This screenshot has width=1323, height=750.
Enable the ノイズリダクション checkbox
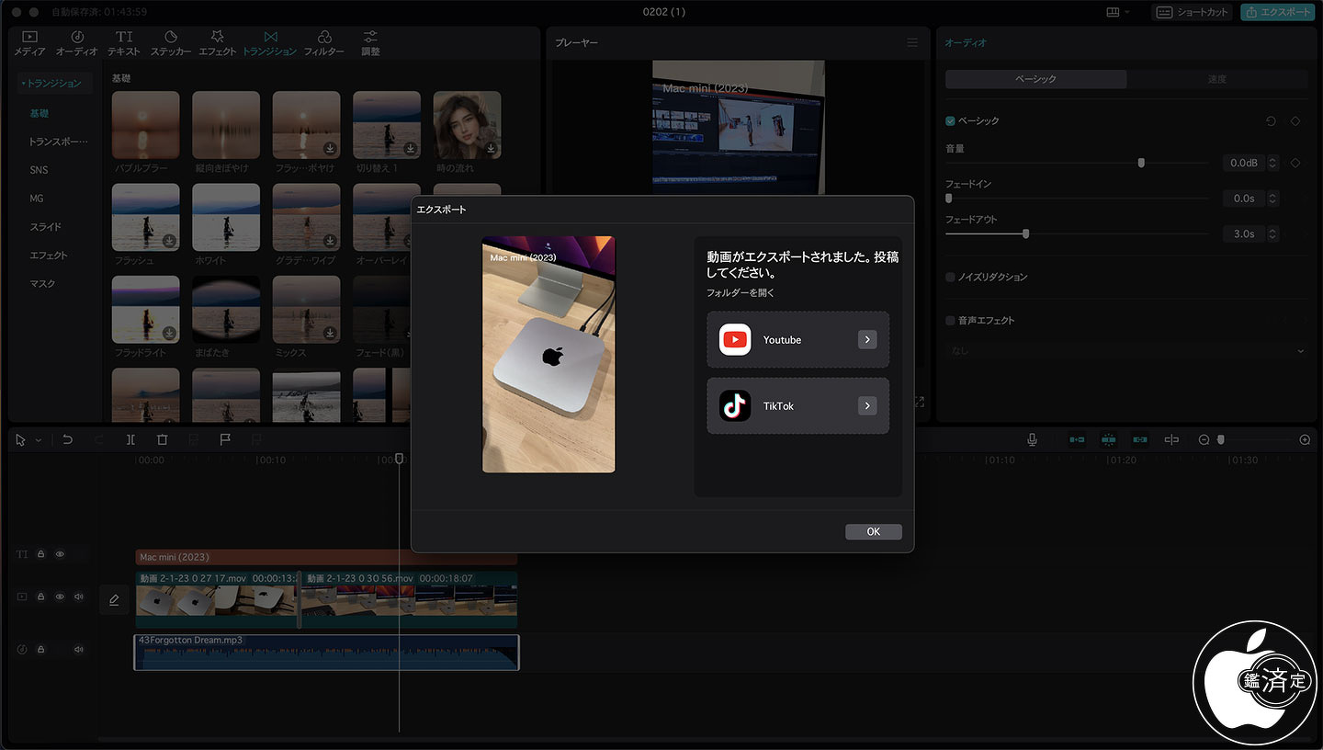click(x=950, y=277)
